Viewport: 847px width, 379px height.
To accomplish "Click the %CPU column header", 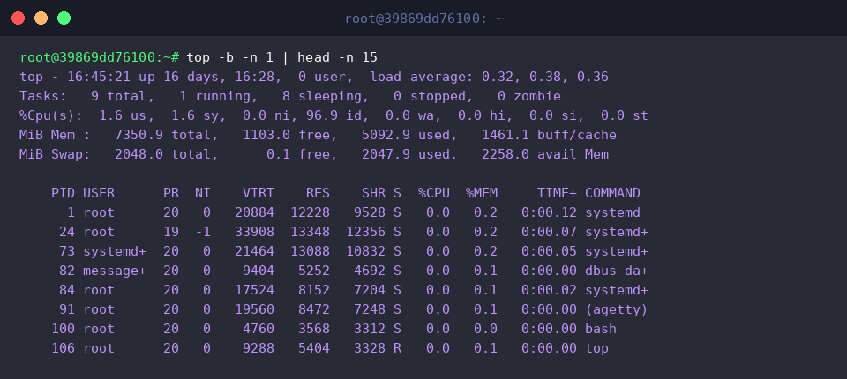I will pos(433,193).
